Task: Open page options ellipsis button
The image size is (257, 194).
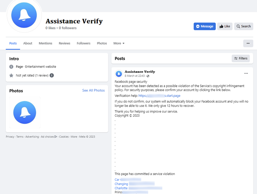Action: coord(248,43)
